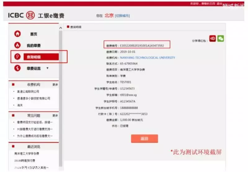The image size is (248, 172).
Task: Open the 德清德华小额贷款有限公司 entry
Action: coord(33,98)
